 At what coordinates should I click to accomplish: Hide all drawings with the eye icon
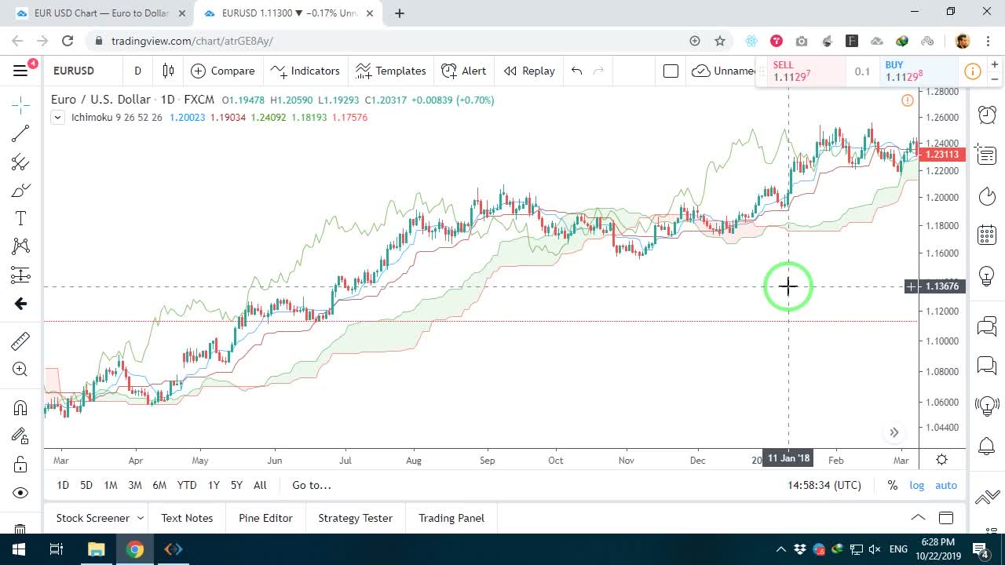(20, 493)
